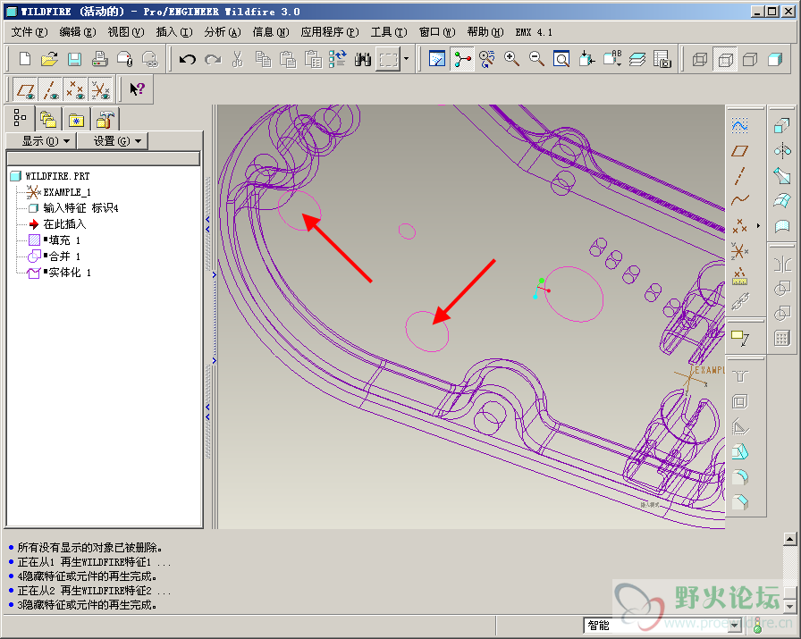Expand the datum point tool flyout arrow
The width and height of the screenshot is (801, 639).
click(759, 225)
